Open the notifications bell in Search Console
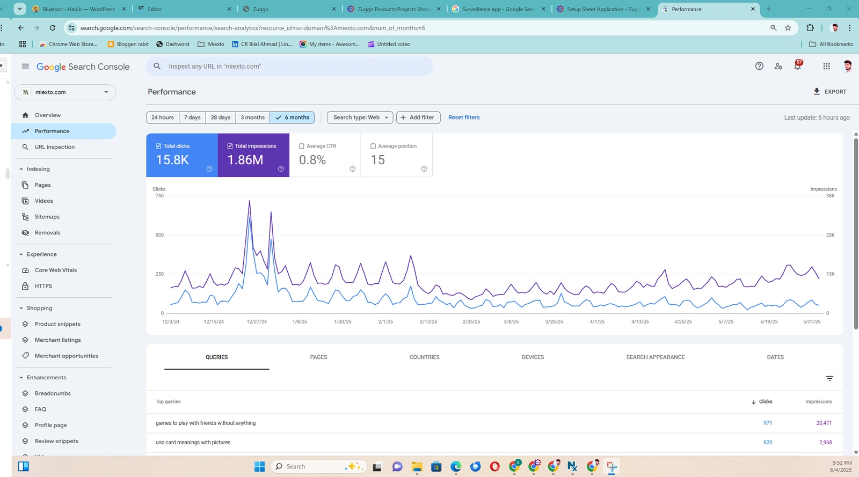Screen dimensions: 859x477 pyautogui.click(x=798, y=65)
